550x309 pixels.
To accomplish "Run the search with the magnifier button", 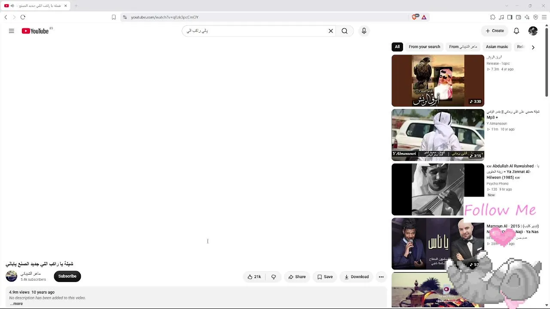I will pos(345,31).
